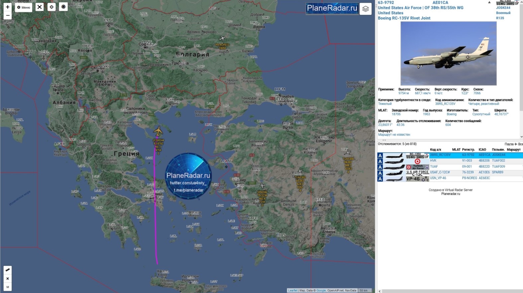Click the SPAR89 aircraft marker on map
Image resolution: width=523 pixels, height=293 pixels.
point(262,185)
